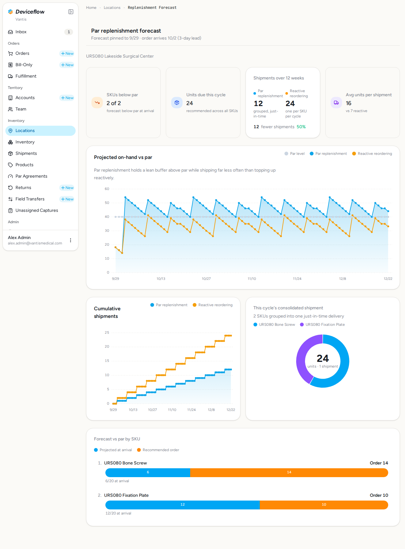The width and height of the screenshot is (405, 549).
Task: Click URS080 Lakeside Surgical Center heading
Action: [x=120, y=56]
